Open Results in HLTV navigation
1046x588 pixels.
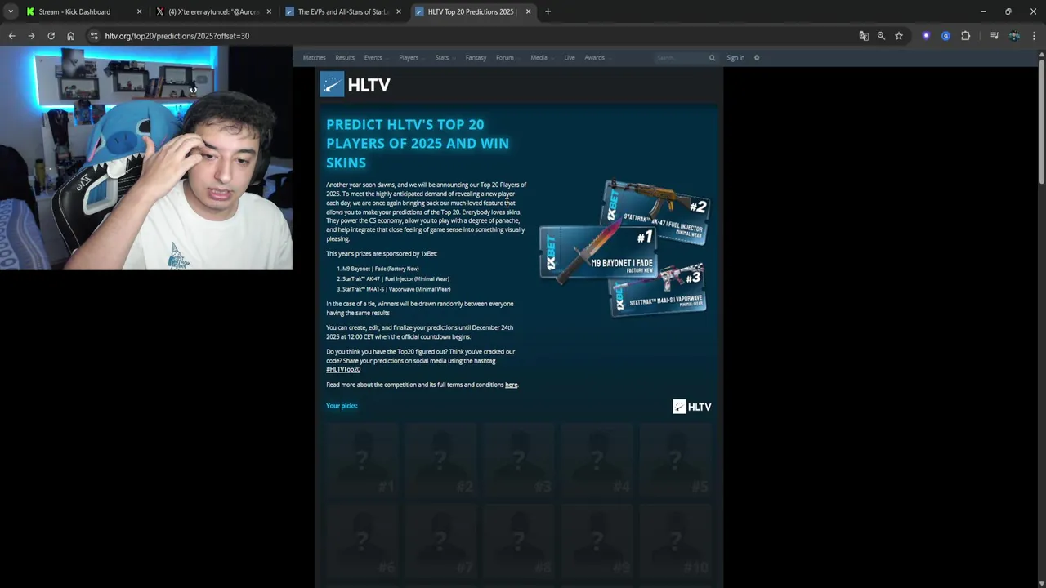[345, 58]
